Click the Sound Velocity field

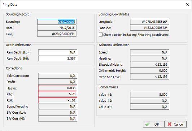click(58, 106)
